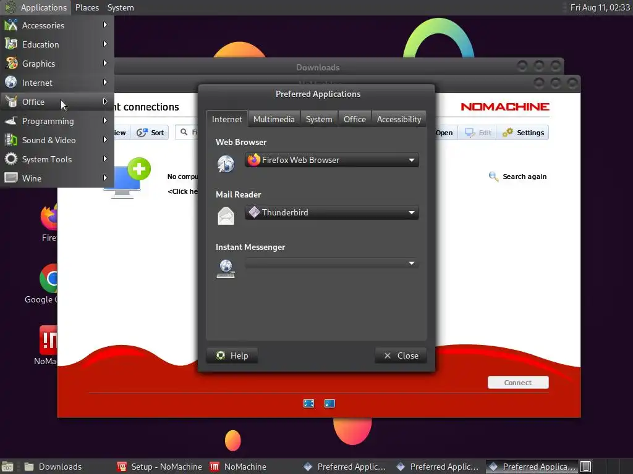633x474 pixels.
Task: Click the Edit button in NoMachine
Action: tap(478, 133)
